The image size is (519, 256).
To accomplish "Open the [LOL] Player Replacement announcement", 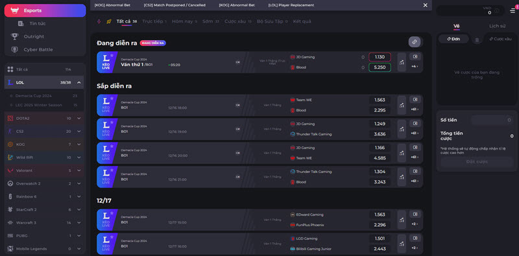I will pos(291,5).
